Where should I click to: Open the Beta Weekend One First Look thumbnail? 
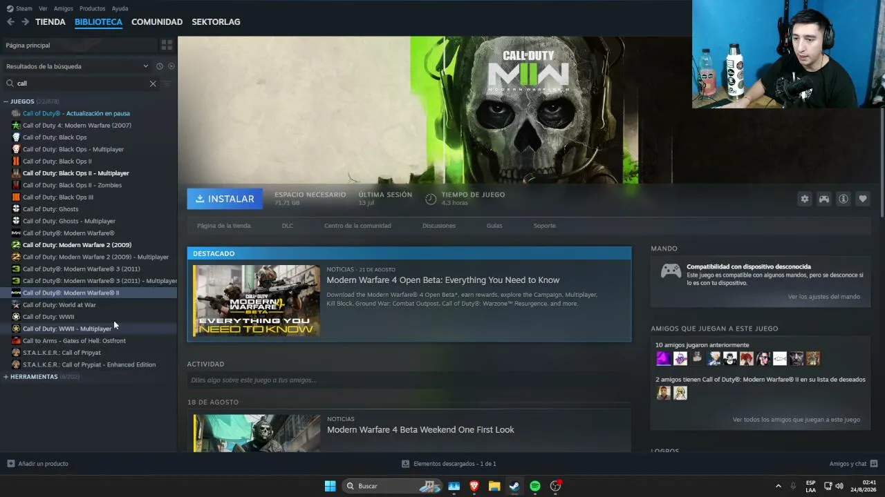(x=257, y=433)
